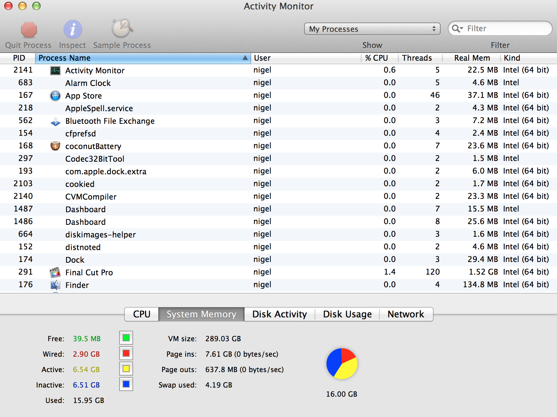Click the 134.8 MB Real Mem value

[x=480, y=285]
